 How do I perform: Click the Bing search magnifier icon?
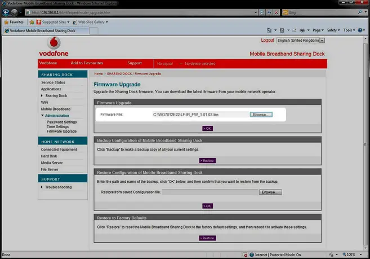(x=360, y=12)
